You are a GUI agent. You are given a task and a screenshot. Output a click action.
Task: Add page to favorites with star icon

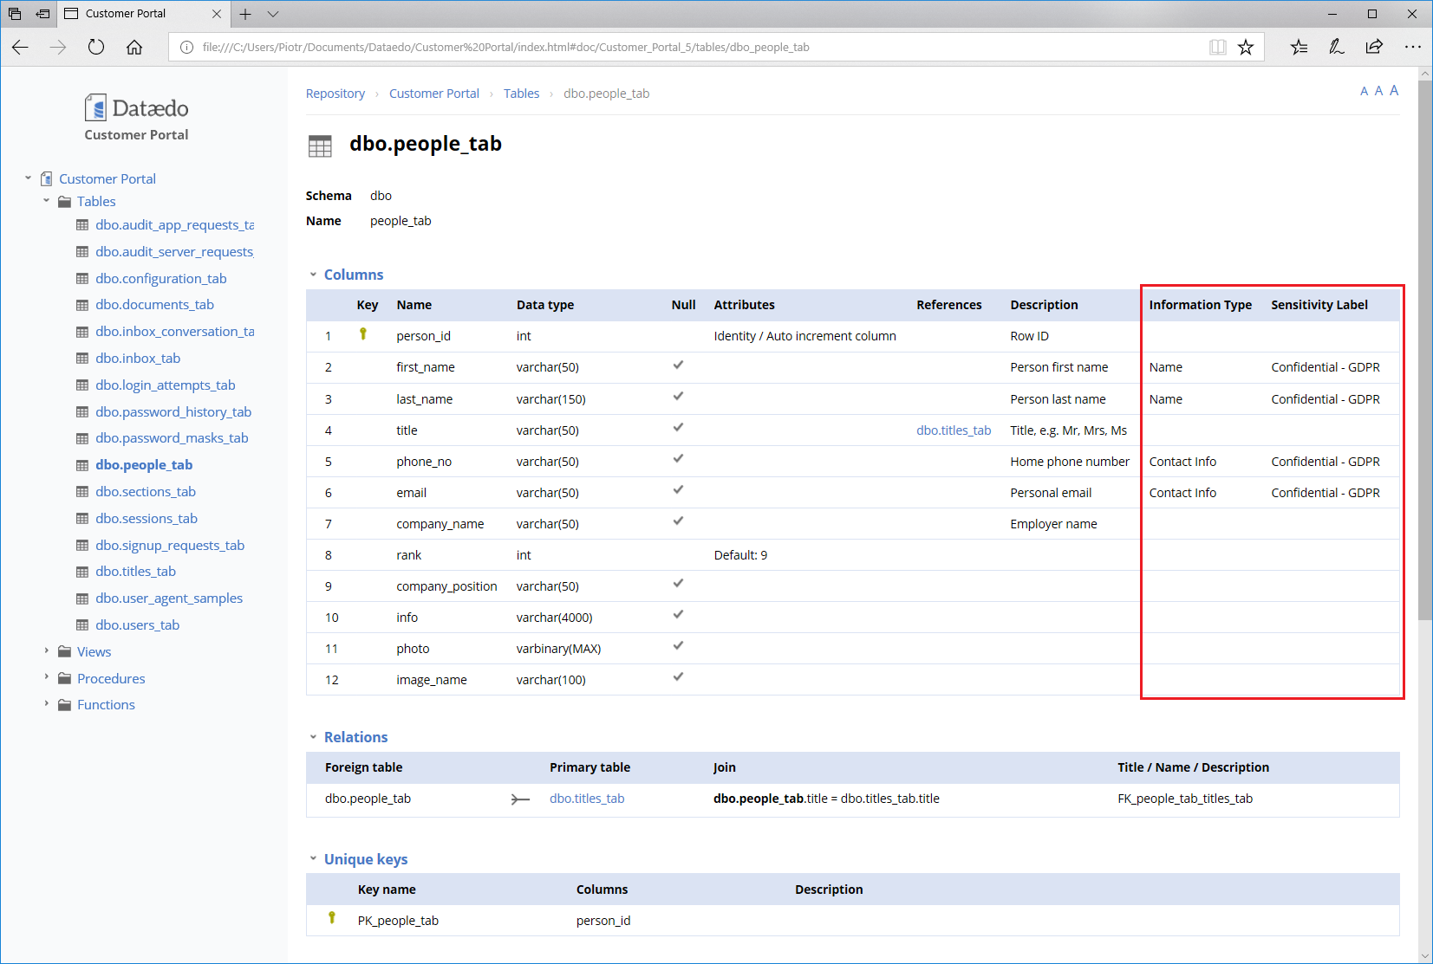(1246, 48)
